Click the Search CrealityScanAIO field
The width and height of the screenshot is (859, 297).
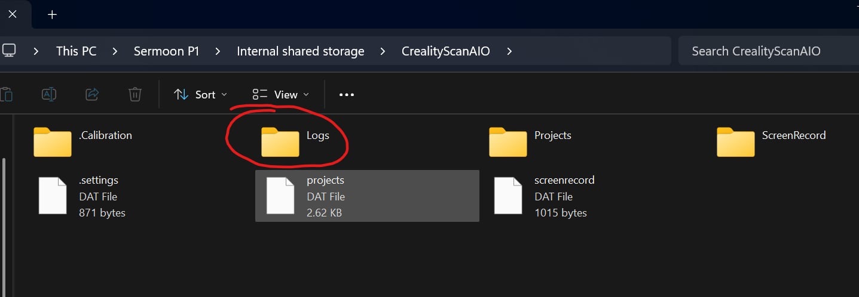click(765, 51)
